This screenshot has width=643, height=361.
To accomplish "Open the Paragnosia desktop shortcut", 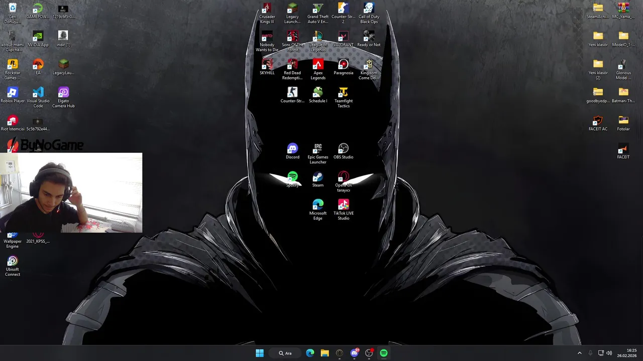I will click(x=343, y=67).
